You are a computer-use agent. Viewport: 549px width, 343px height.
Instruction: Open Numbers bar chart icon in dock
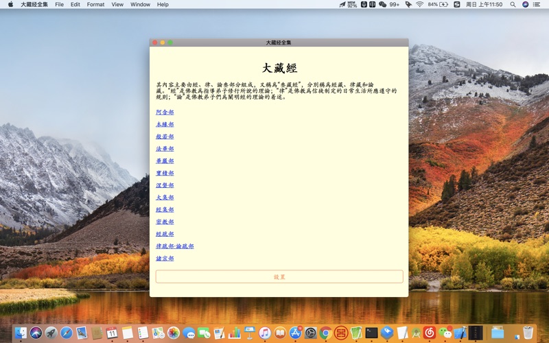(234, 333)
